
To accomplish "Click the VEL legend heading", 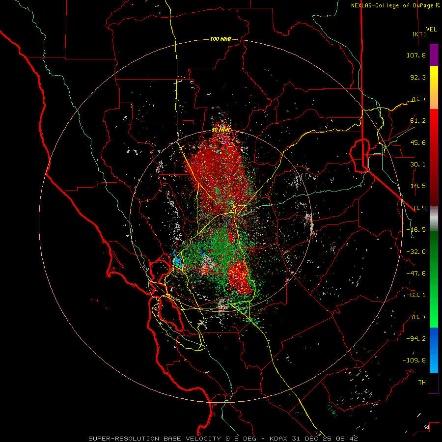I will click(x=431, y=29).
